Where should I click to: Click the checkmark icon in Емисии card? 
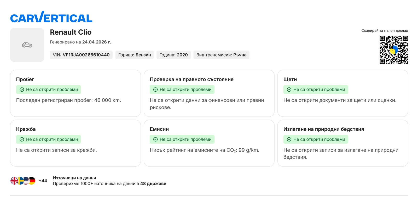[x=155, y=140]
